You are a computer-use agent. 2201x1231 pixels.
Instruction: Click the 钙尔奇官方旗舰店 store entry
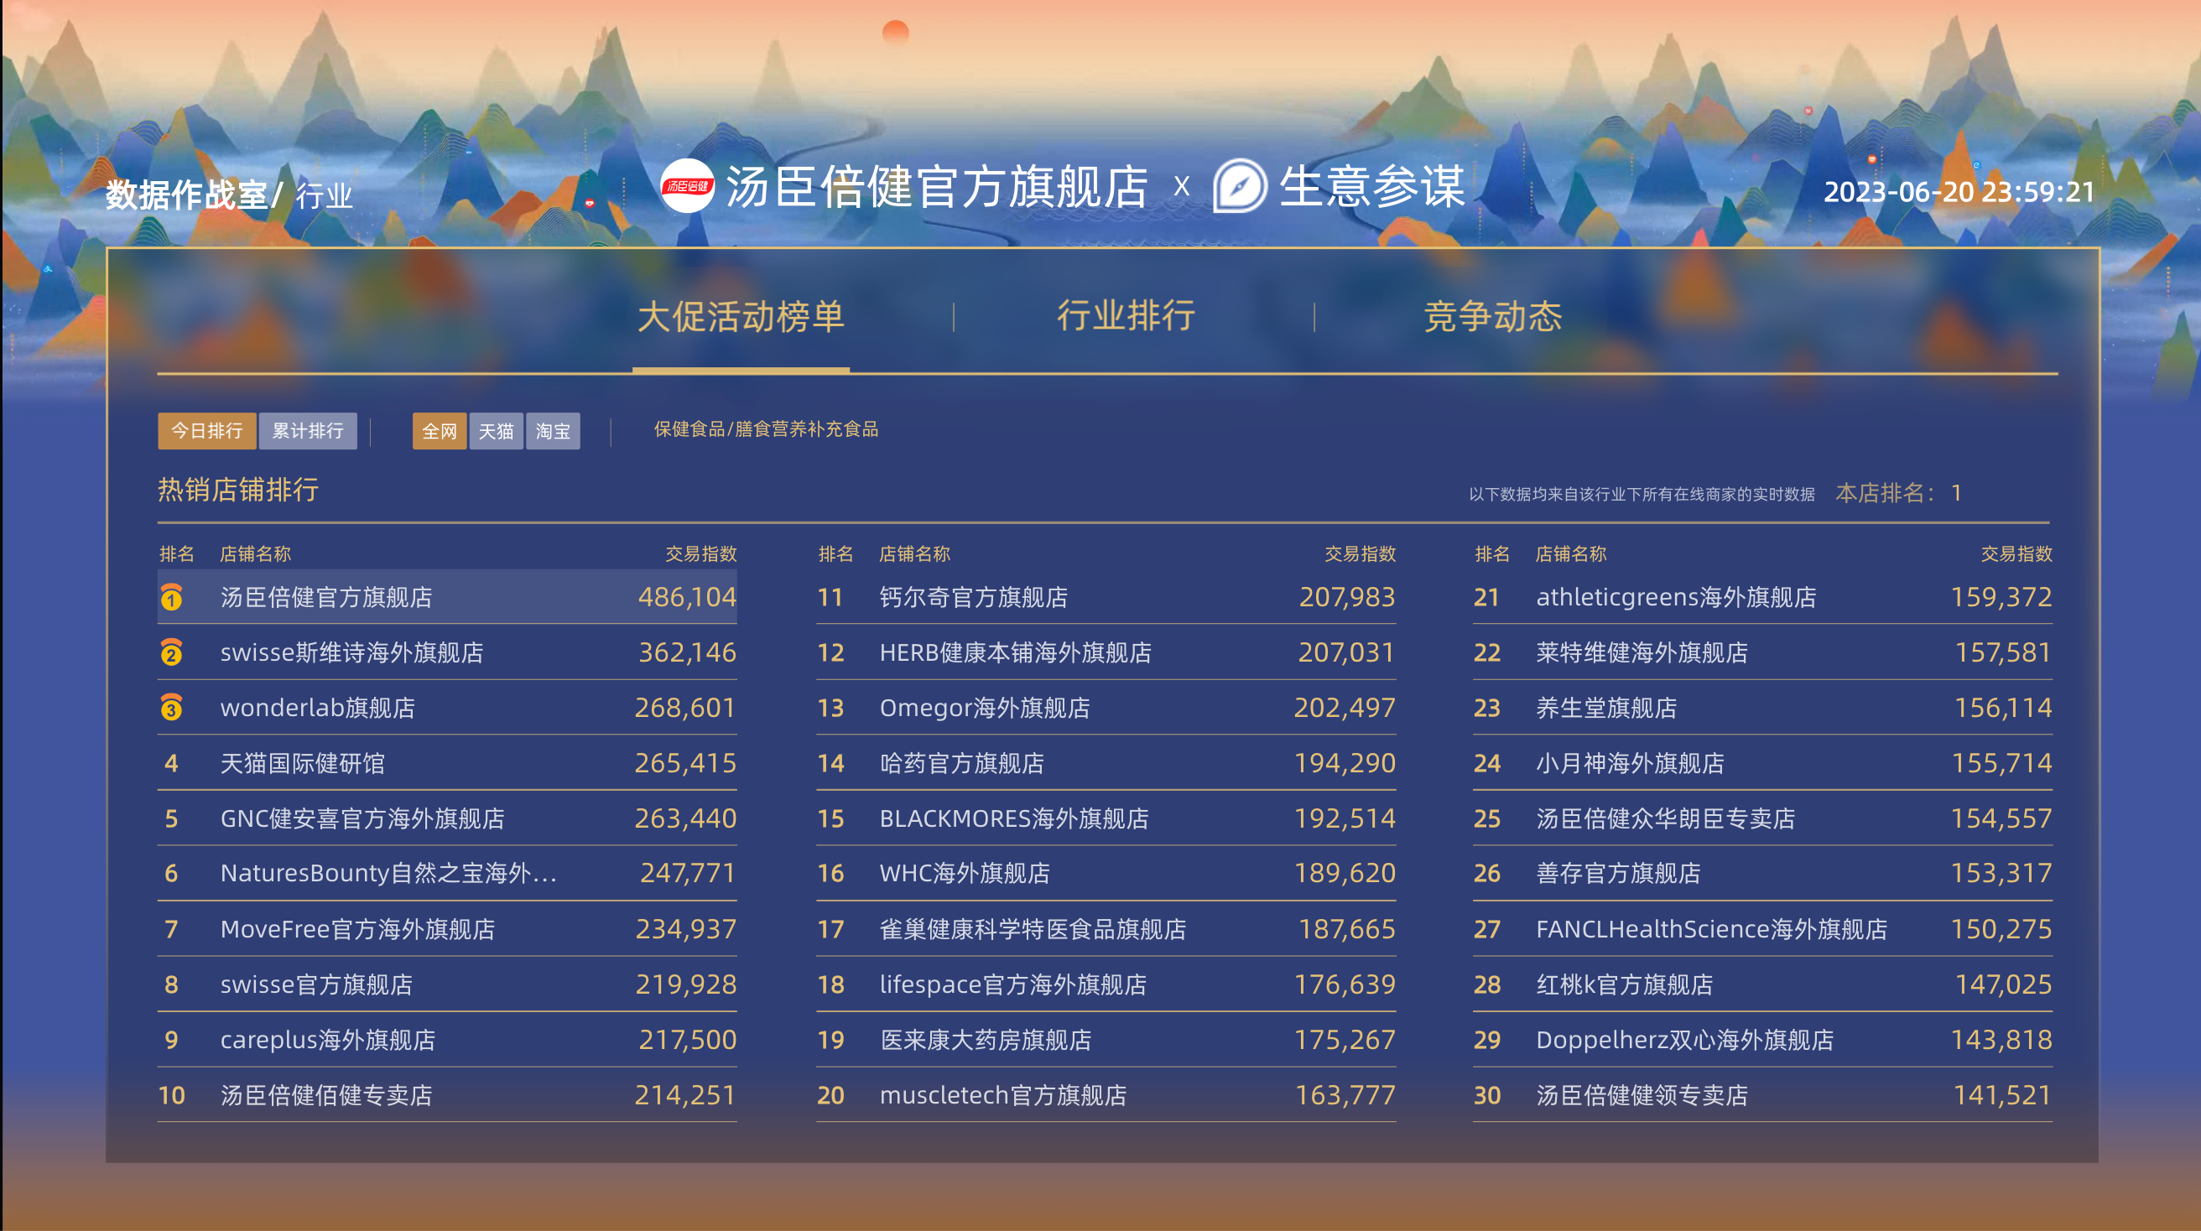(x=973, y=597)
